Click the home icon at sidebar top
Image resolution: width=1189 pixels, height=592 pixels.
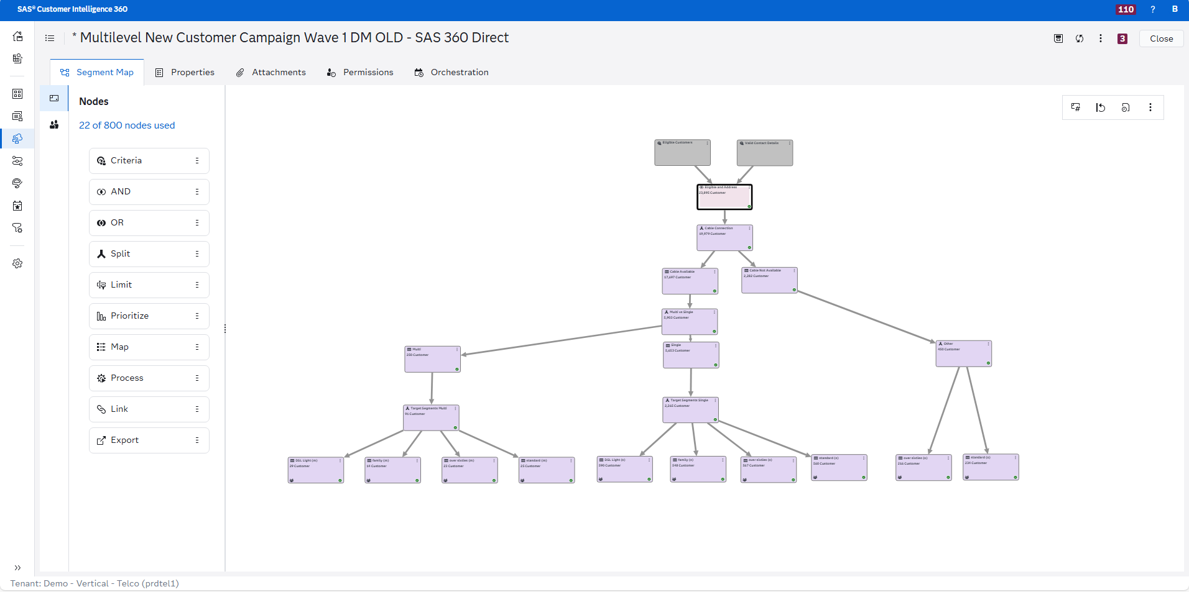click(x=17, y=37)
